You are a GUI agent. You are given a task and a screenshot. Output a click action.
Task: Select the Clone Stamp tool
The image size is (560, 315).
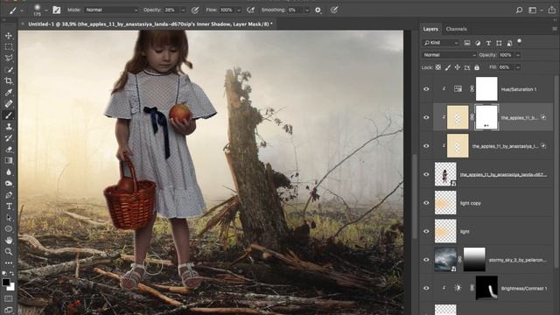pyautogui.click(x=9, y=127)
